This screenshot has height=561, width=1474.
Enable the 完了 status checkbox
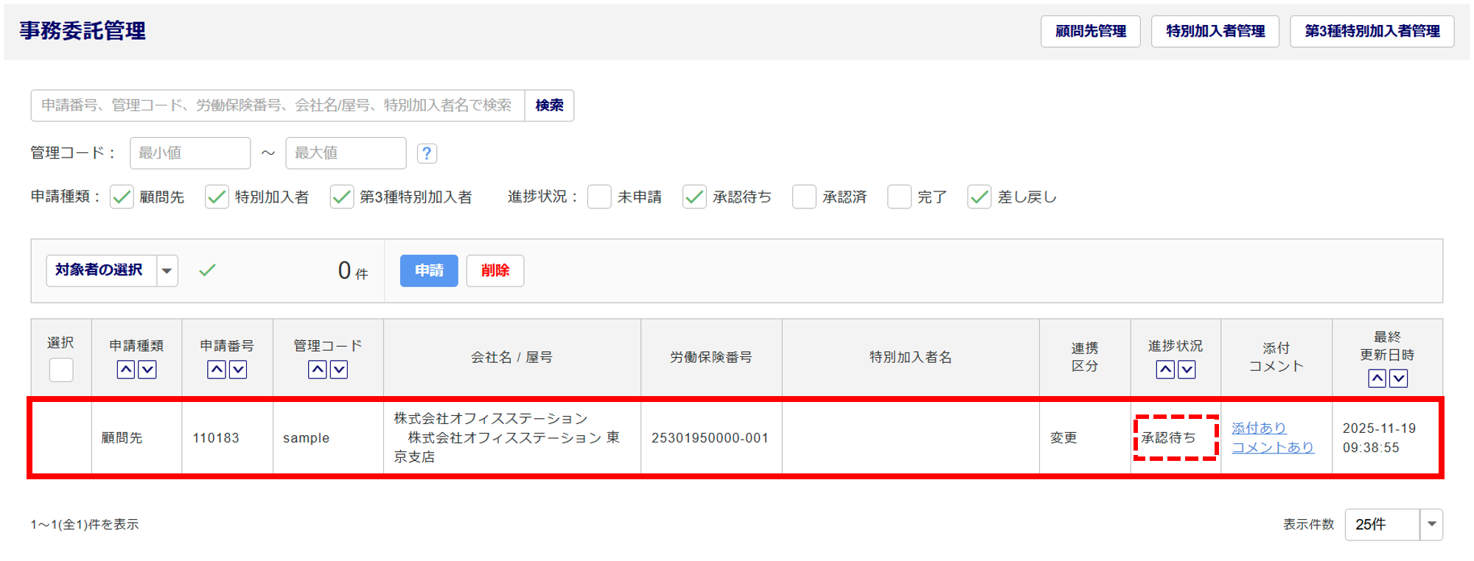[899, 197]
